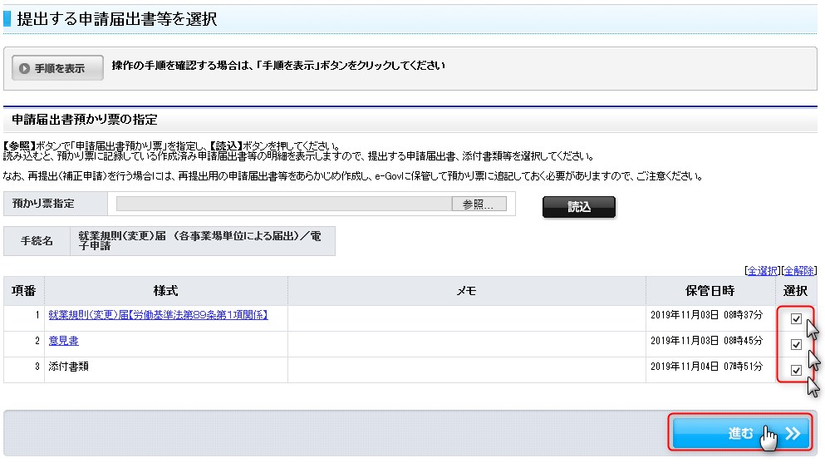Click the 全解除 link
Viewport: 825px width, 468px height.
click(799, 270)
